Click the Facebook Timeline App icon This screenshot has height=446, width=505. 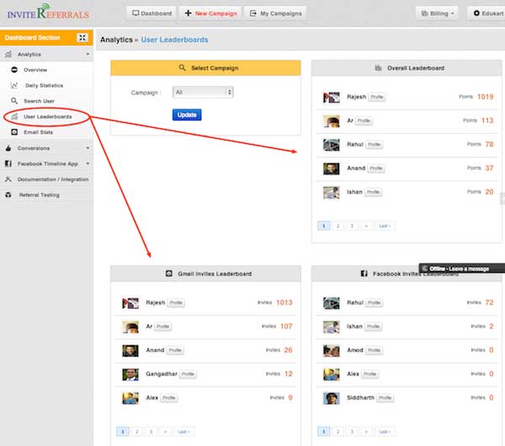tap(8, 163)
